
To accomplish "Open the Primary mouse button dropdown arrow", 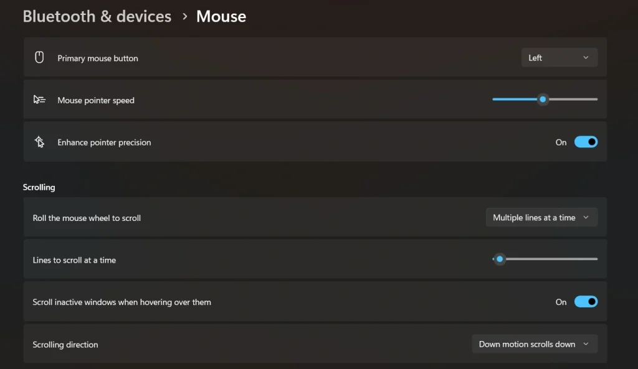I will [586, 57].
